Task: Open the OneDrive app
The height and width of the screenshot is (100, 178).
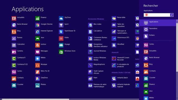Action: 38,79
